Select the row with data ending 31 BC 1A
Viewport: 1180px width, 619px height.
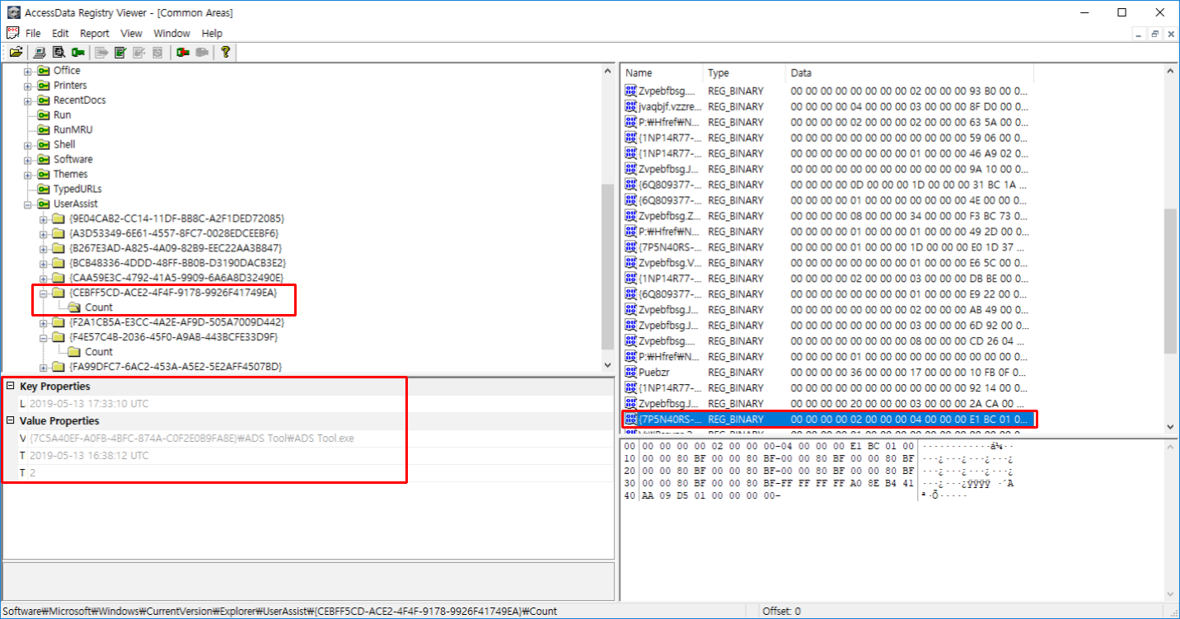tap(826, 185)
